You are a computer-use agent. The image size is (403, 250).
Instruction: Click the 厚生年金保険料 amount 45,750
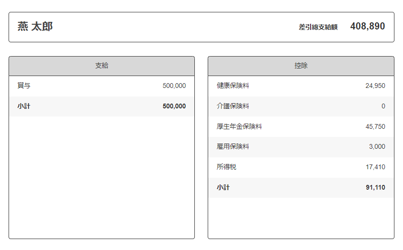375,126
